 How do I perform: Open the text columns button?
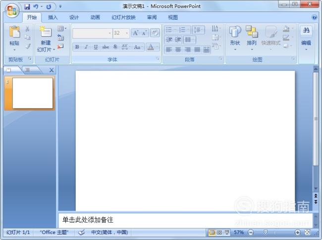(189, 40)
